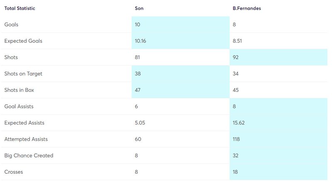The height and width of the screenshot is (182, 332).
Task: Select the Son column header
Action: pos(139,8)
